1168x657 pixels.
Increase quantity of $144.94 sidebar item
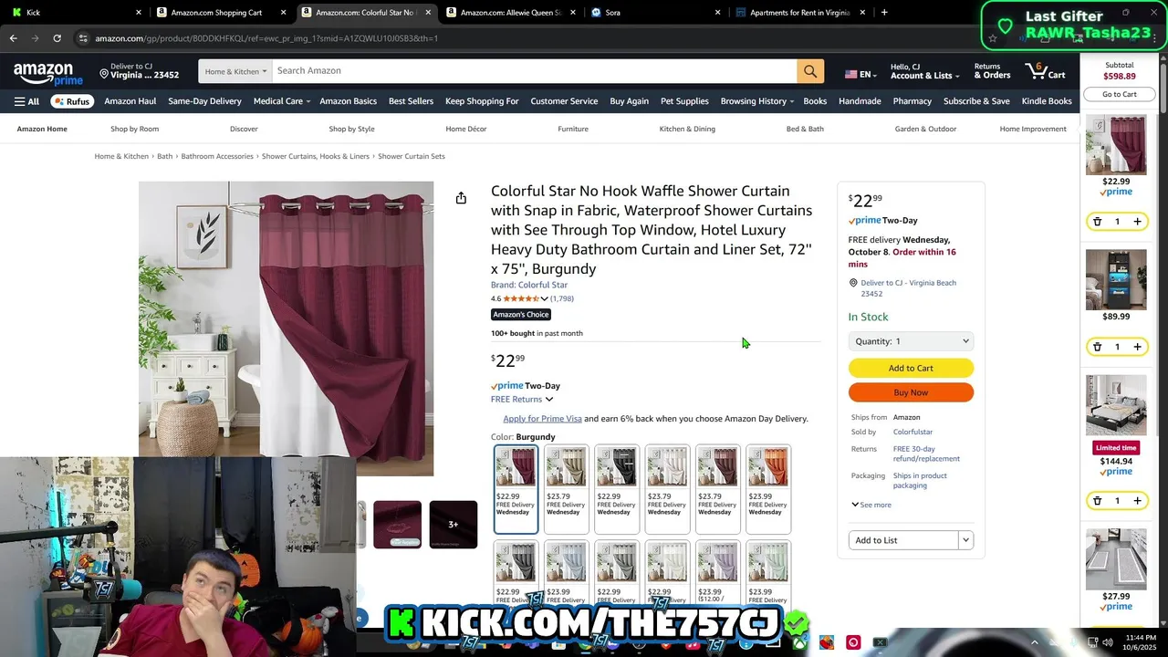(x=1137, y=501)
